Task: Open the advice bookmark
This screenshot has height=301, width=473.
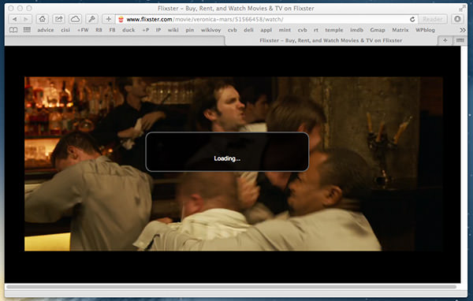Action: (46, 30)
